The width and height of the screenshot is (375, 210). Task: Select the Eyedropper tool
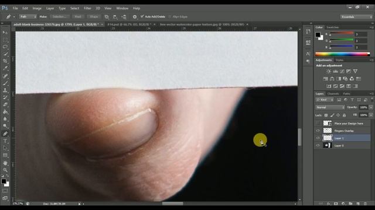5,68
